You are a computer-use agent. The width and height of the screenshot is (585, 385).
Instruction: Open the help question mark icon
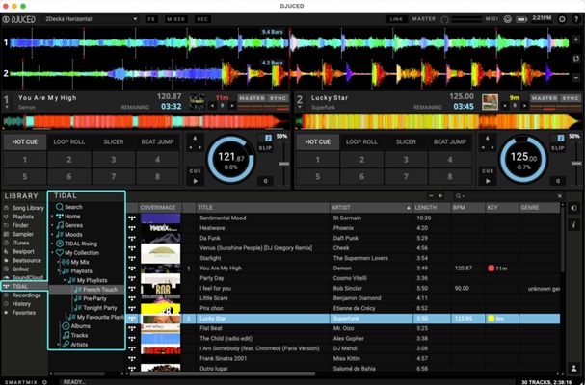pos(575,19)
